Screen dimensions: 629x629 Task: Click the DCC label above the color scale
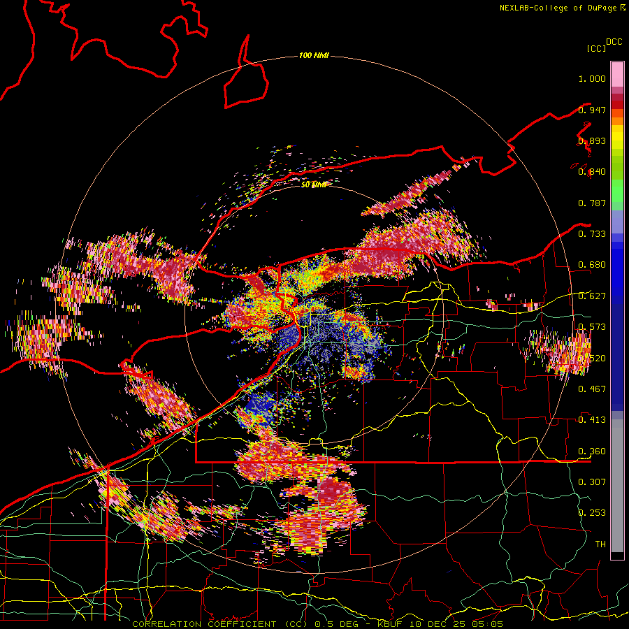(x=614, y=42)
